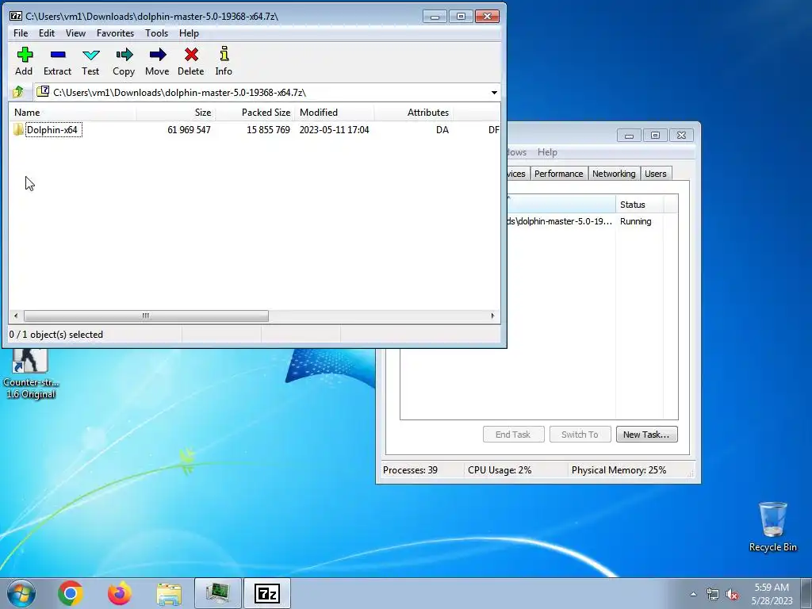Click the Dolphin-x64 folder icon
The image size is (812, 609).
coord(18,129)
